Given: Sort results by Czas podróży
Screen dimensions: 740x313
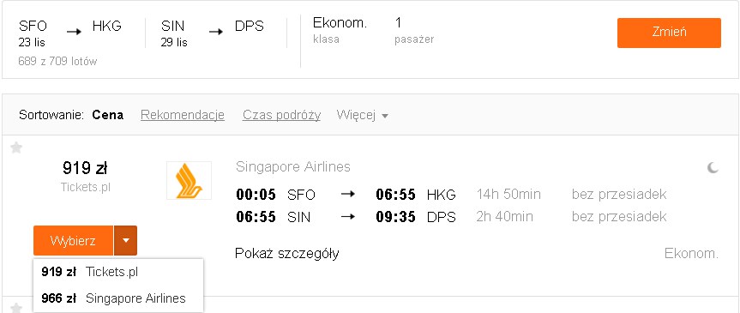Looking at the screenshot, I should [x=281, y=115].
